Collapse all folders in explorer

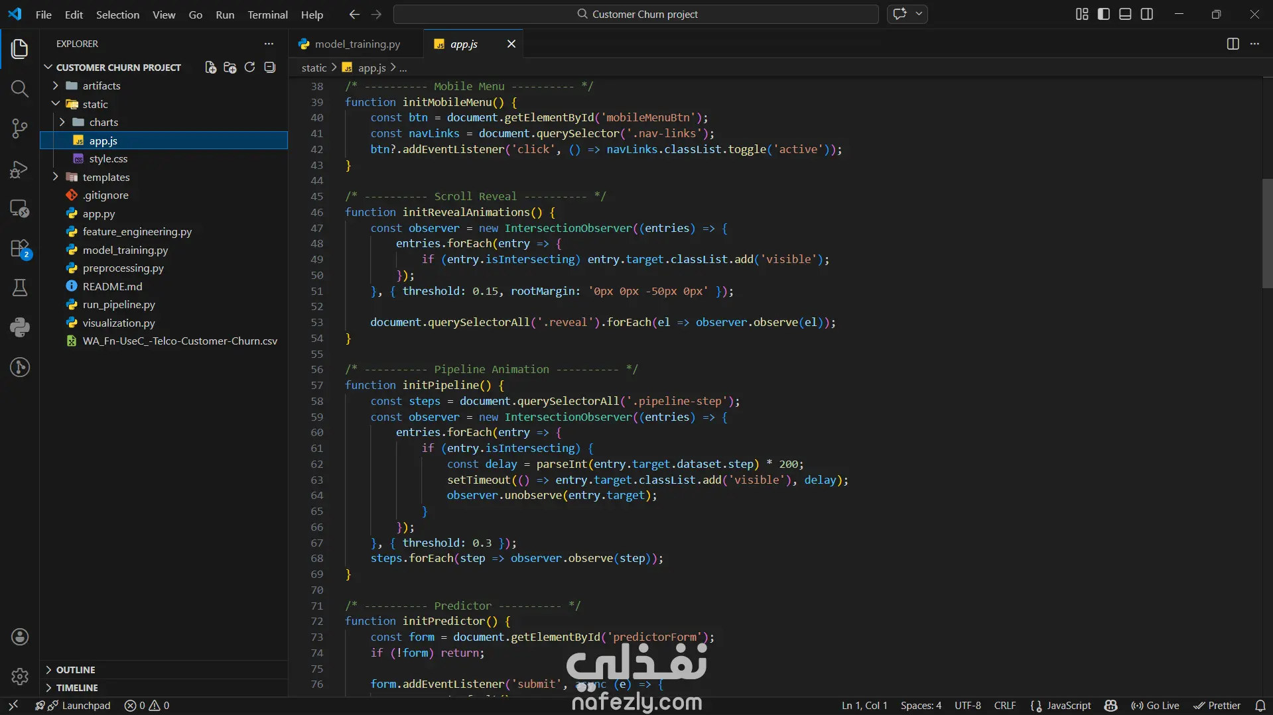point(269,68)
